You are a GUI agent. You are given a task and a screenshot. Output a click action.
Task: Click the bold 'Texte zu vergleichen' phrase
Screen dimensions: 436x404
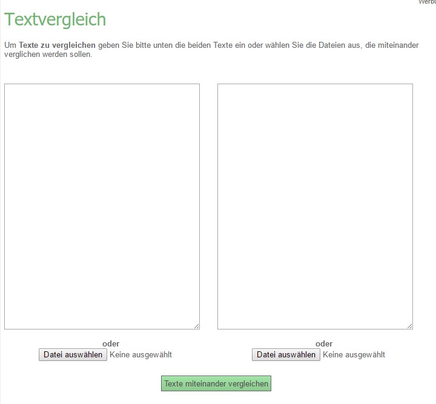57,45
